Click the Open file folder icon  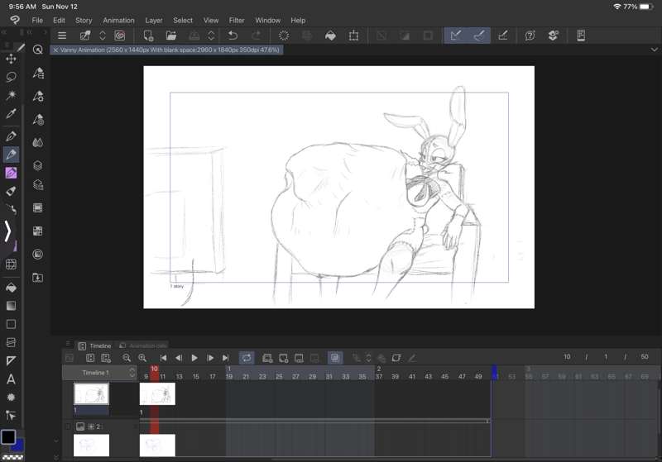point(171,36)
